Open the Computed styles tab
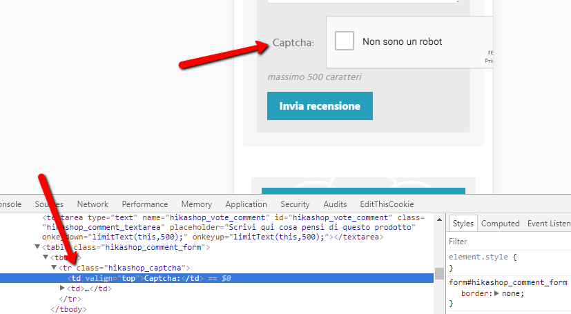571x314 pixels. (501, 224)
